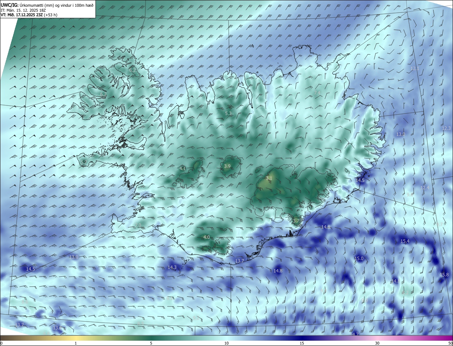Click the 4.1 value label

[x=183, y=169]
